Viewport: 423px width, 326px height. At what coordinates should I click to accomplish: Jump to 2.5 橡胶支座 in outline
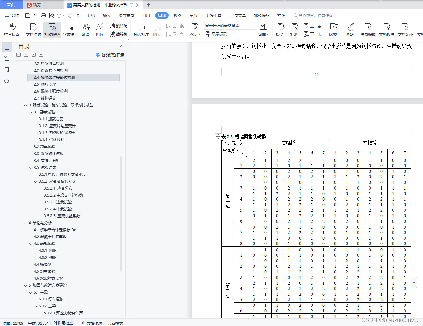[x=45, y=84]
